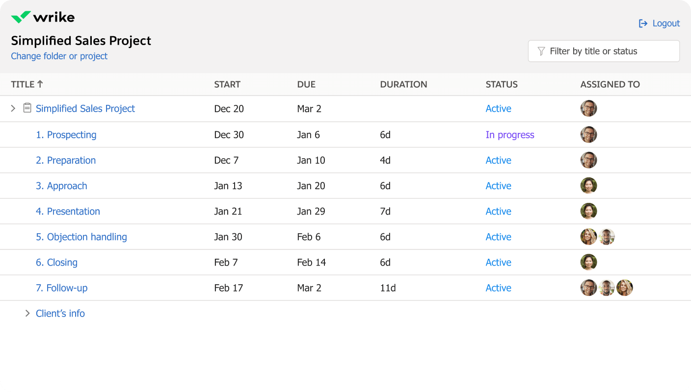The width and height of the screenshot is (691, 392).
Task: Click the last avatar in the Follow-up row
Action: (x=624, y=288)
